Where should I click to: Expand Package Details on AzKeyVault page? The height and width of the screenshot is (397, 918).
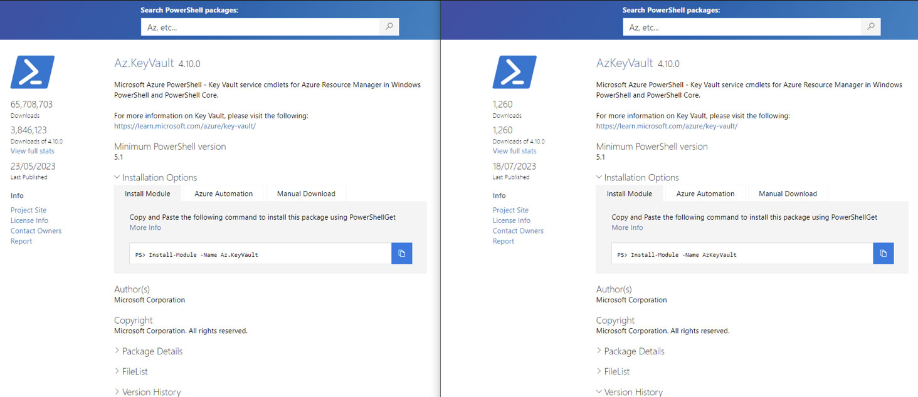630,351
